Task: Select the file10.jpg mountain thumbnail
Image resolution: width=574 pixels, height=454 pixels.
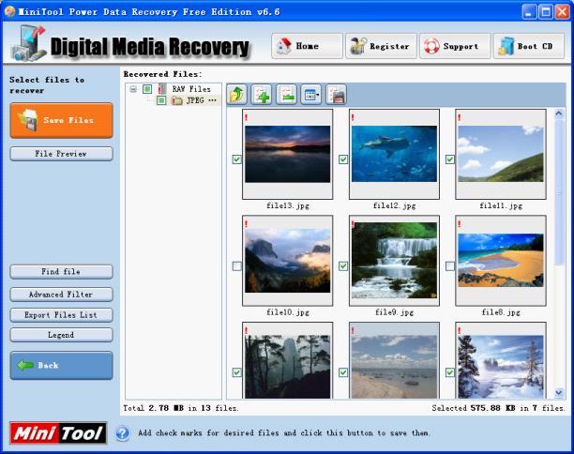Action: click(287, 261)
